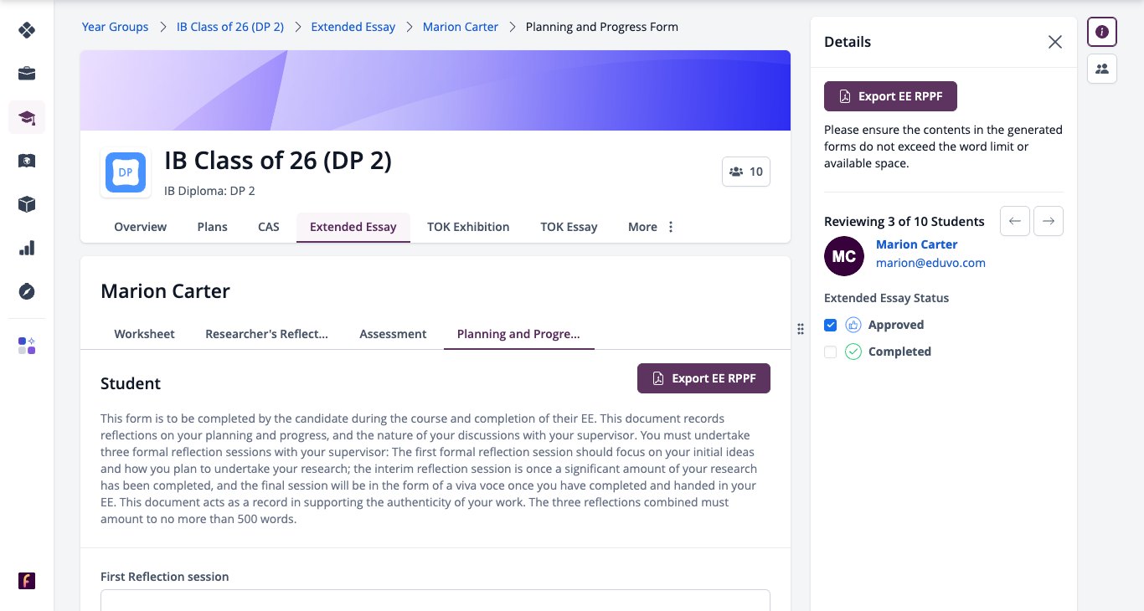Check the Completed status checkbox
The width and height of the screenshot is (1144, 611).
pyautogui.click(x=831, y=352)
